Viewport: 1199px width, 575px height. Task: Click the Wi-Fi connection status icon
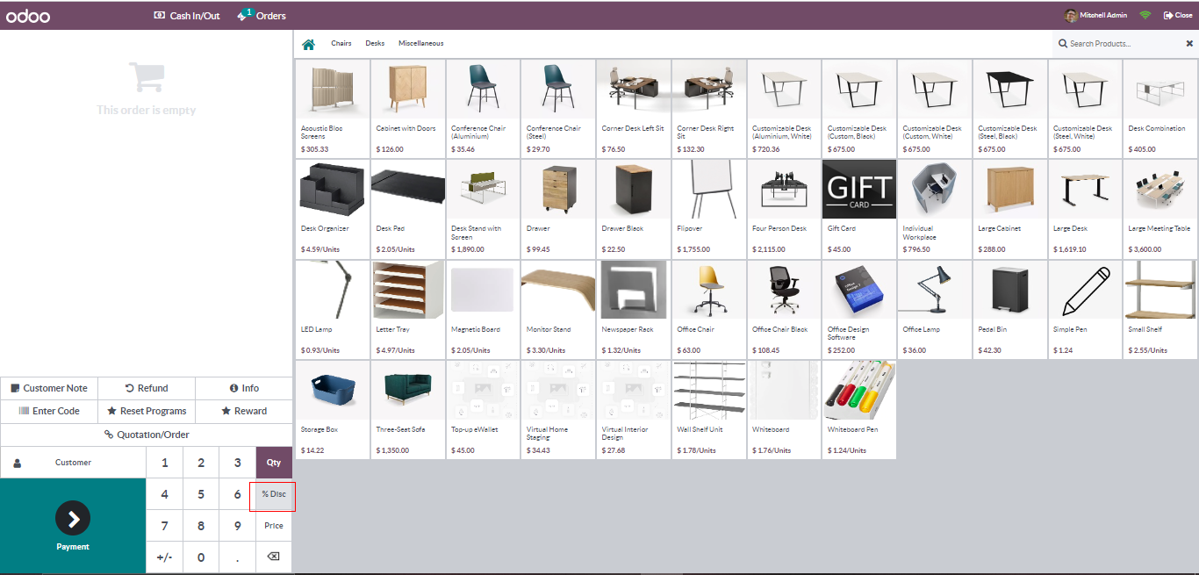(x=1145, y=16)
